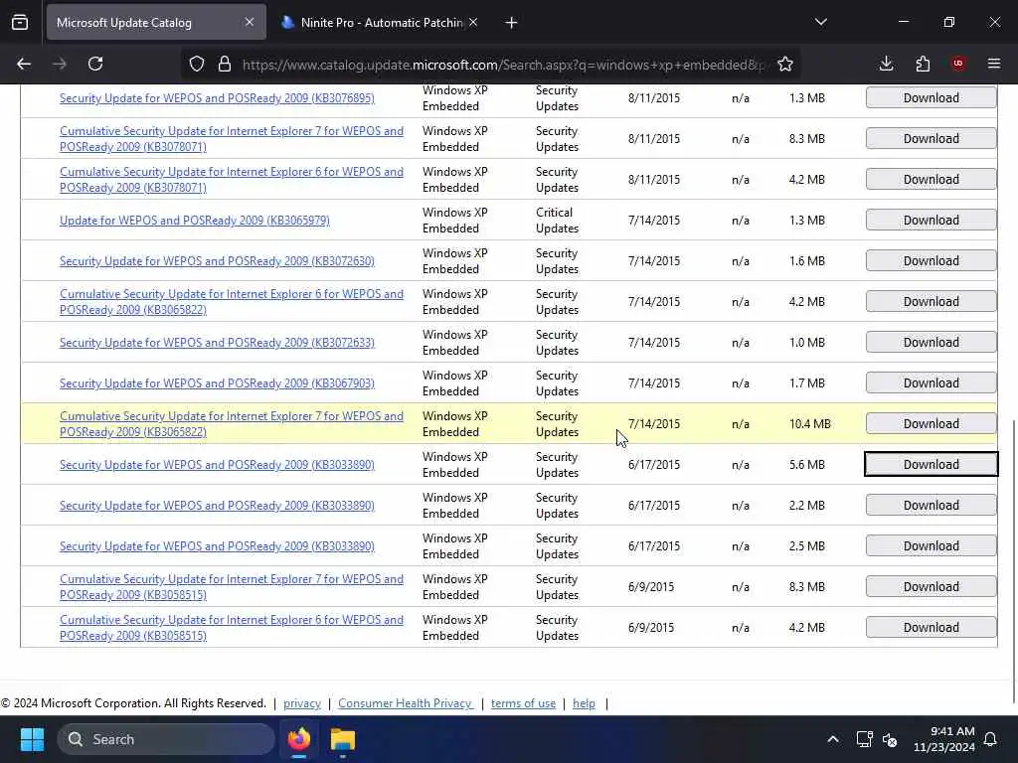The image size is (1018, 763).
Task: Download the 5.6 MB KB3033890 update
Action: [x=931, y=465]
